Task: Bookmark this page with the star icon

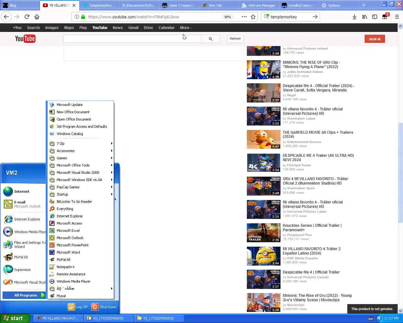Action: [253, 17]
